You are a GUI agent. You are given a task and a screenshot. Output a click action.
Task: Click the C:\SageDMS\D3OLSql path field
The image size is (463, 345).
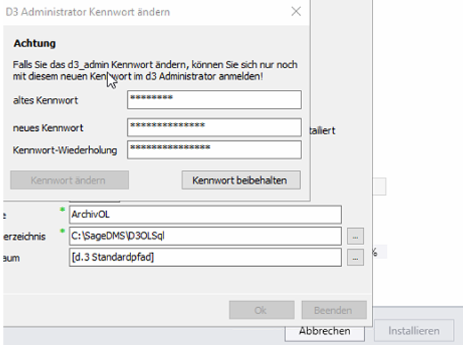coord(205,236)
